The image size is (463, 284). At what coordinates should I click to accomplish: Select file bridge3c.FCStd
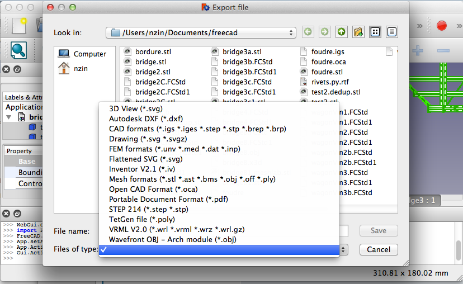pyautogui.click(x=241, y=82)
